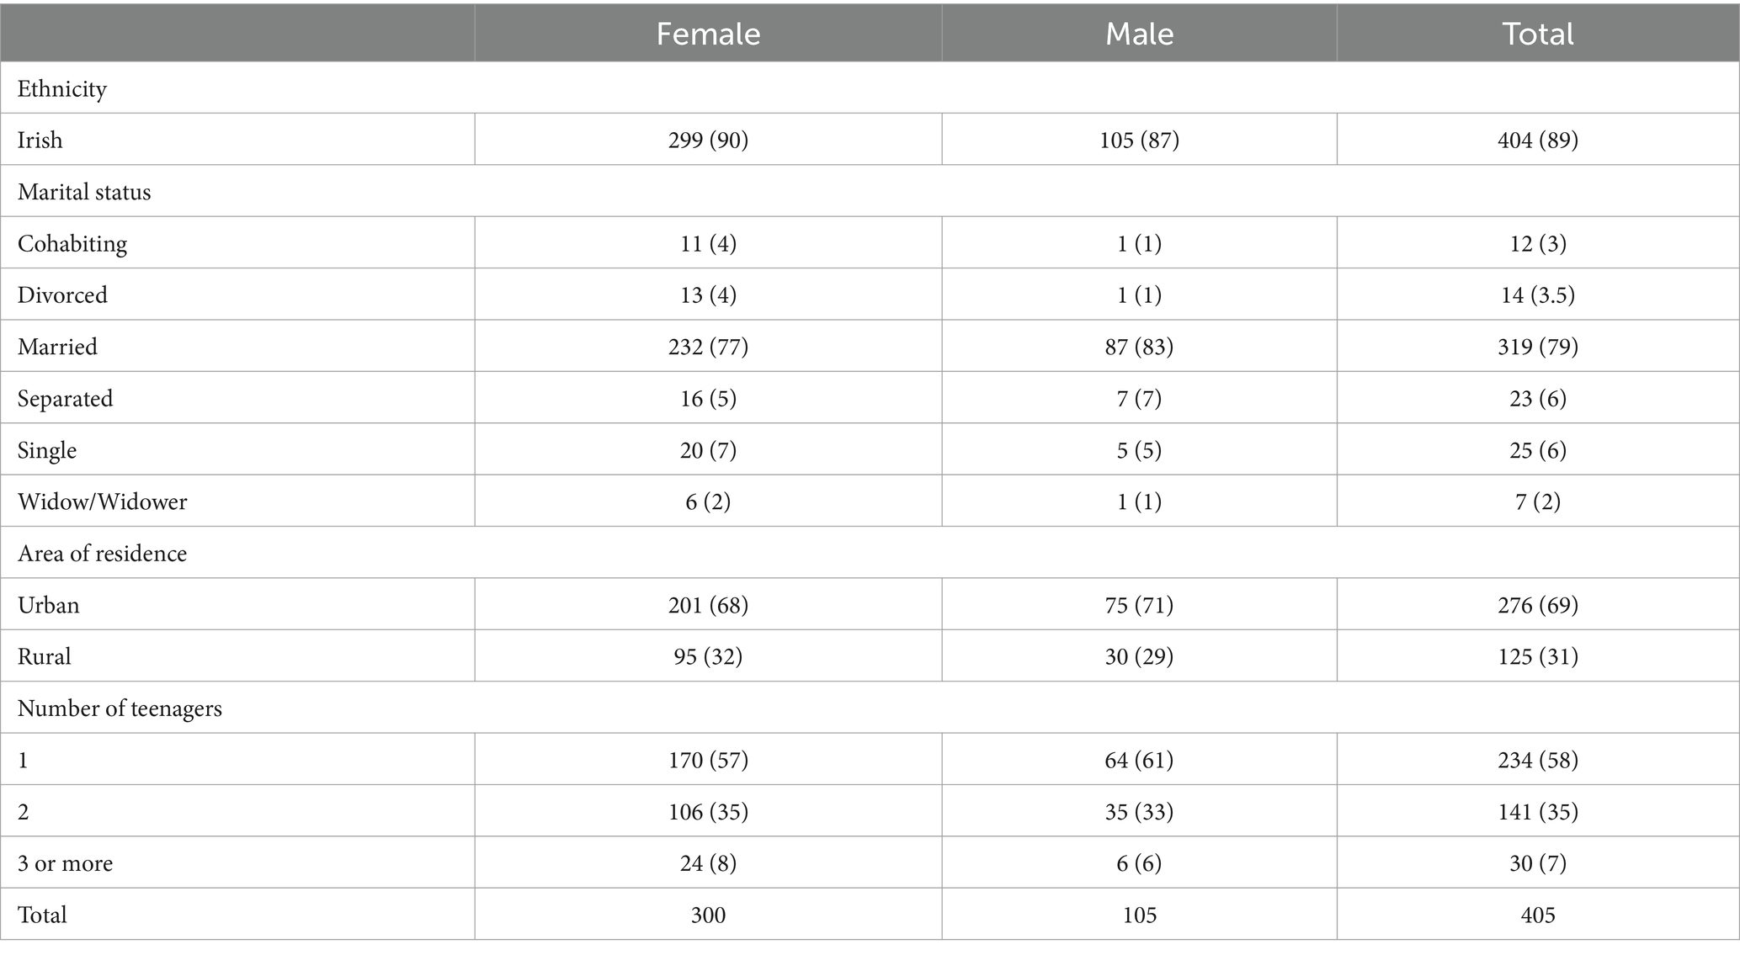The height and width of the screenshot is (955, 1740).
Task: Click the Single row label
Action: 47,450
